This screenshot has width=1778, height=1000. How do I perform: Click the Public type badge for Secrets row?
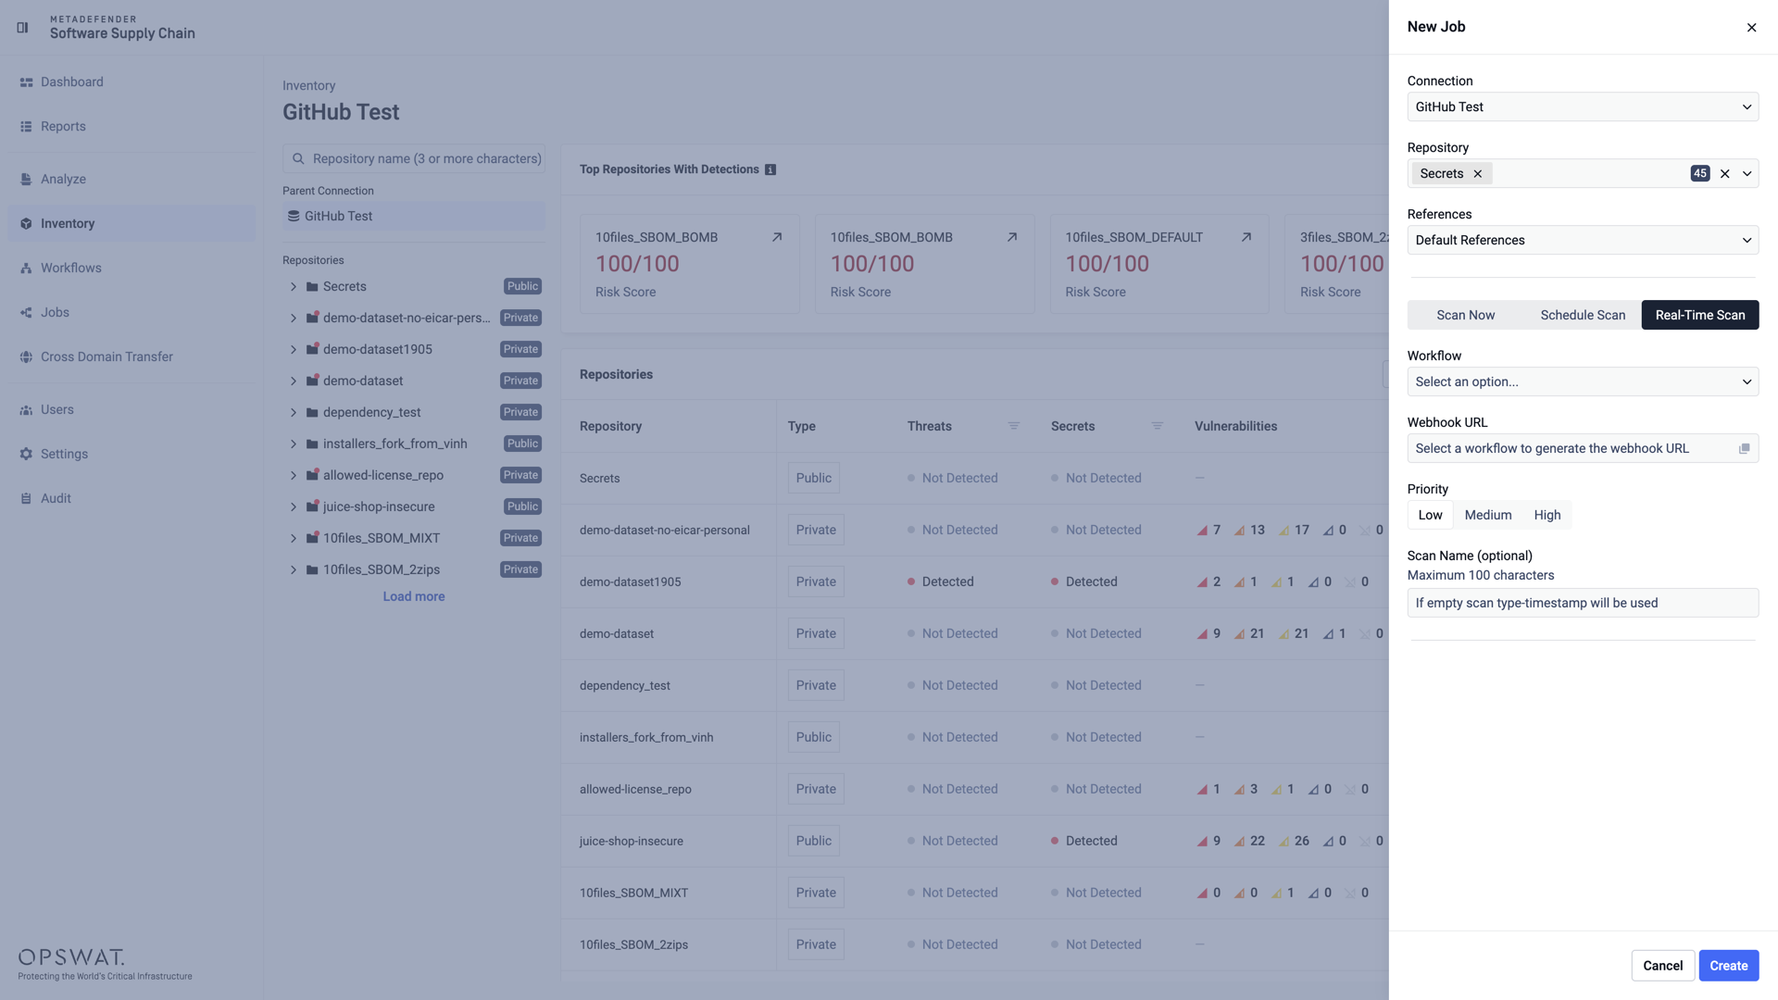pos(814,478)
